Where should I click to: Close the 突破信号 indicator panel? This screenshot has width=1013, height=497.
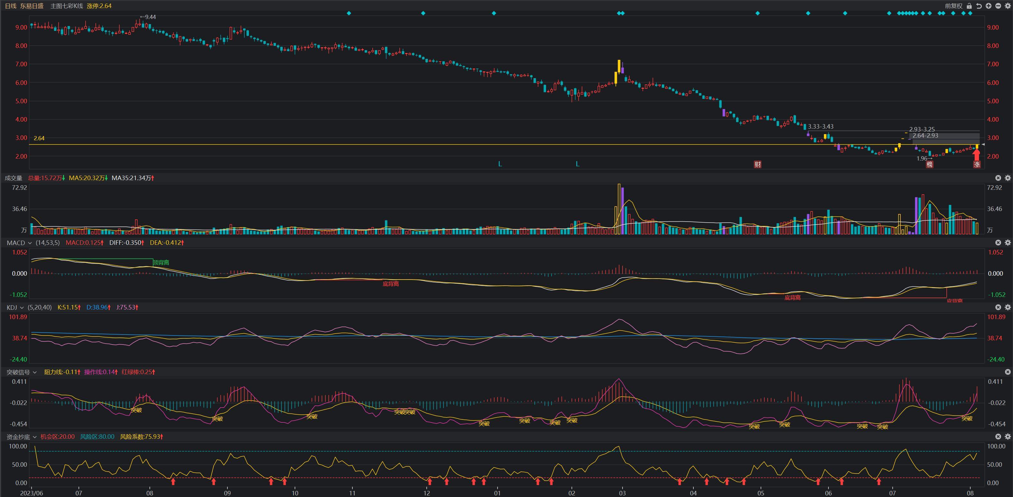[x=1008, y=372]
